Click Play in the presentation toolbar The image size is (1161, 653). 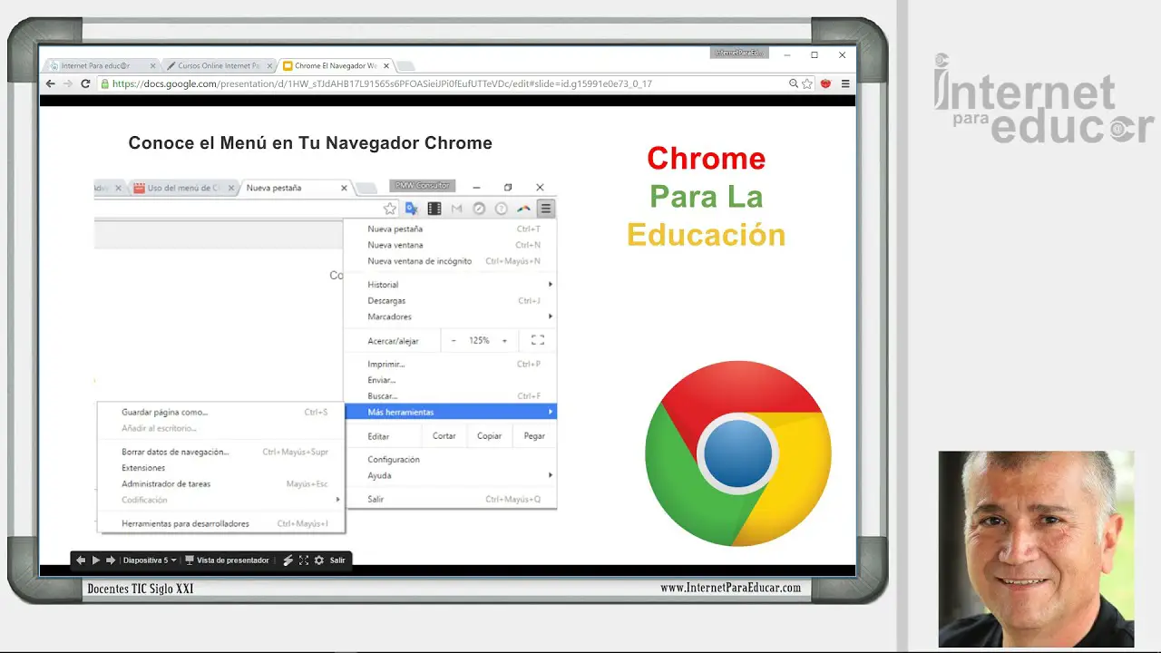point(96,560)
